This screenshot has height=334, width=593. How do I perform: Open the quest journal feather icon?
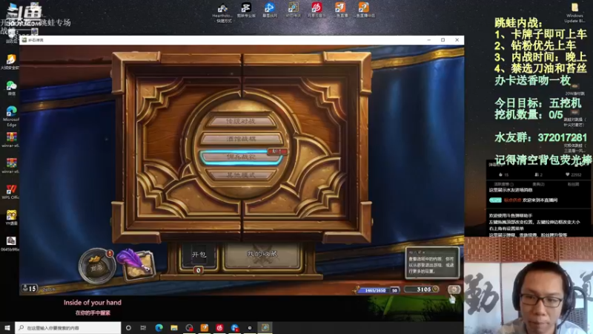tap(136, 264)
